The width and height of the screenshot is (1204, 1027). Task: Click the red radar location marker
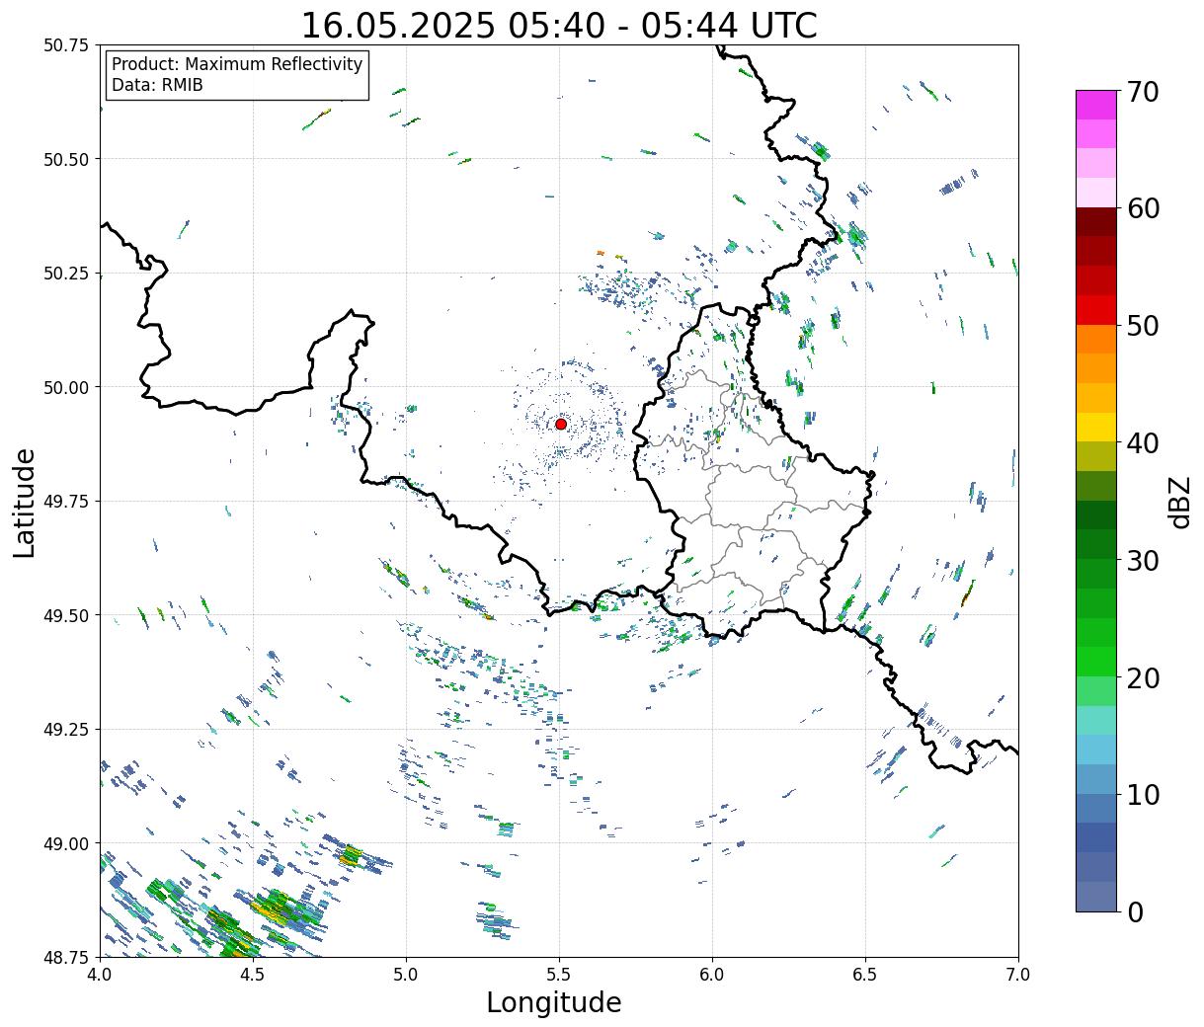pyautogui.click(x=560, y=424)
